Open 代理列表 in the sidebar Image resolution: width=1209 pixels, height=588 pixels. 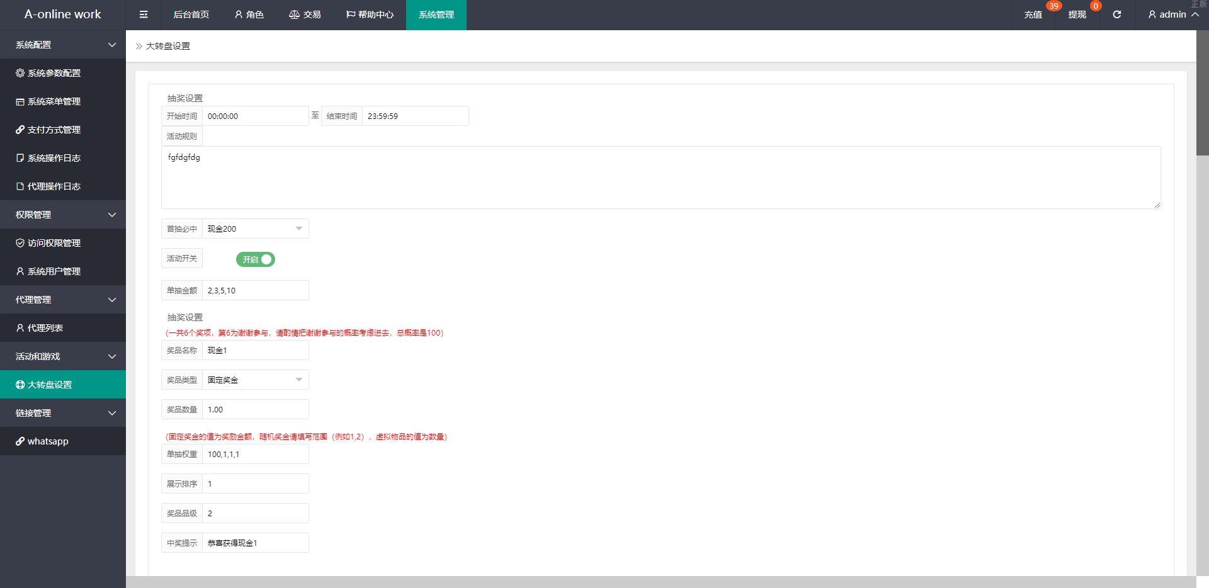pos(45,328)
